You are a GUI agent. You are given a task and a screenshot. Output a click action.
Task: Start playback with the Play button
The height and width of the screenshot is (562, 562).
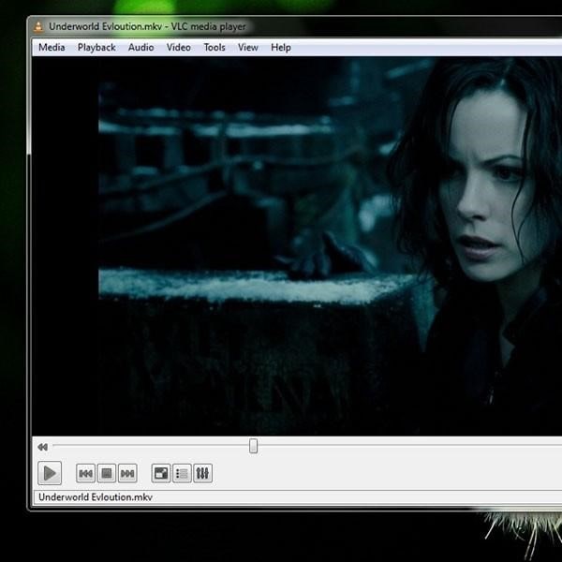pos(50,473)
